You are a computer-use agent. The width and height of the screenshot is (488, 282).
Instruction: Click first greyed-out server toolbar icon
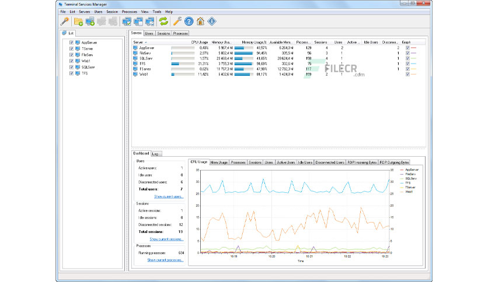pyautogui.click(x=102, y=22)
